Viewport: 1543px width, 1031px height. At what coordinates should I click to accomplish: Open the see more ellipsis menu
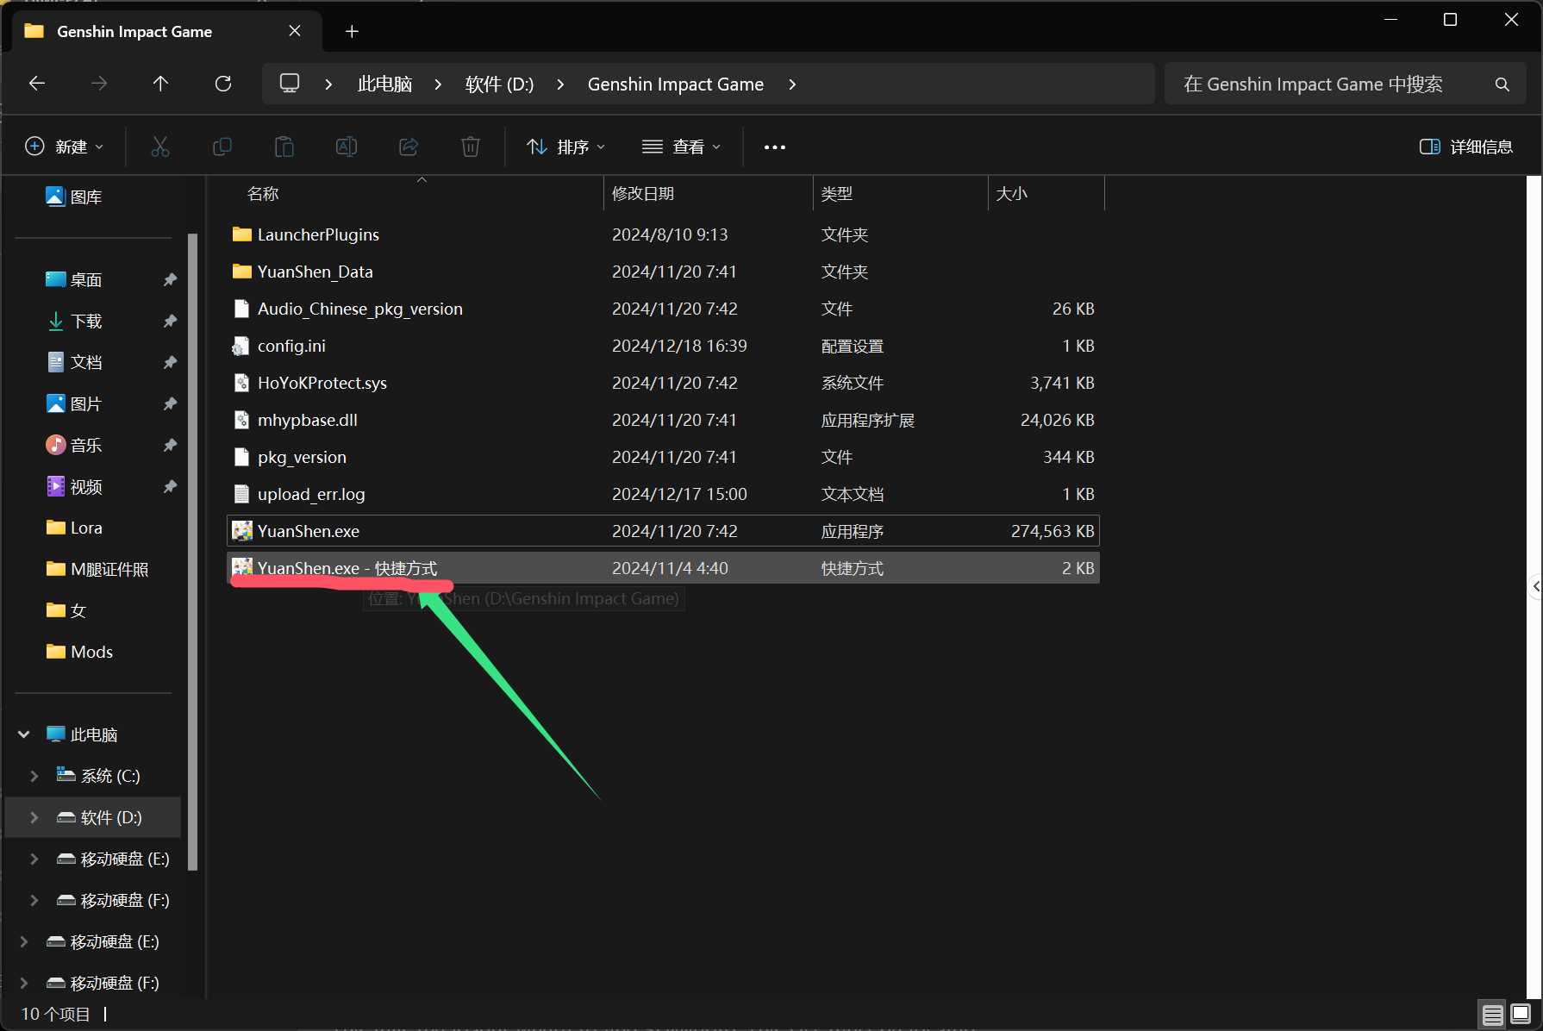tap(774, 147)
